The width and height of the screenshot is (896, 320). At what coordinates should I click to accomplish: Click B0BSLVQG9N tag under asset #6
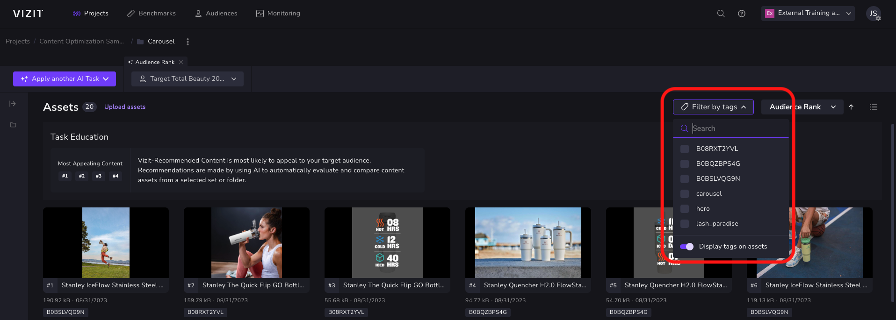click(x=769, y=312)
